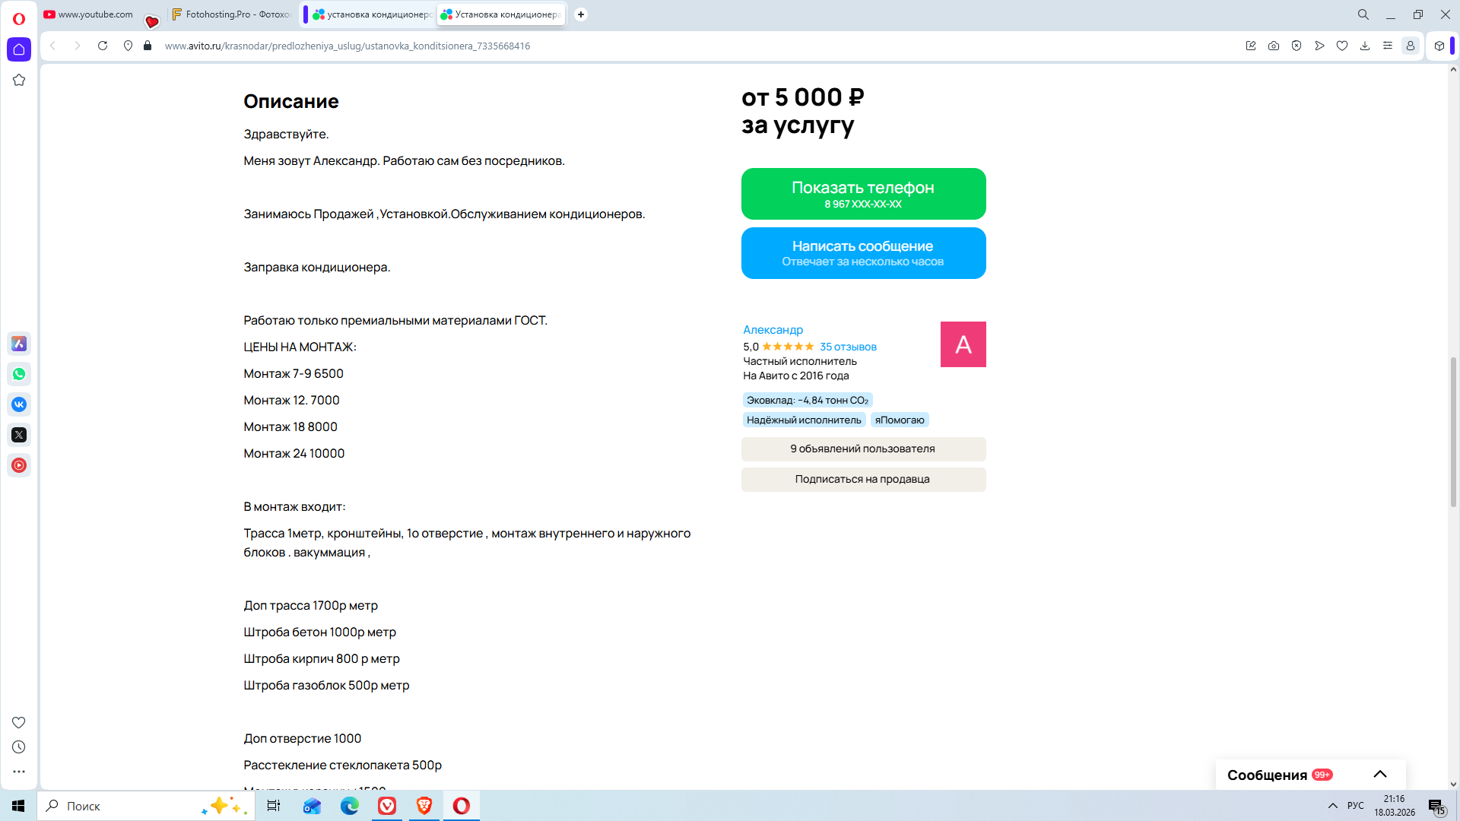Open Aria AI sidebar icon
This screenshot has height=821, width=1460.
(19, 344)
